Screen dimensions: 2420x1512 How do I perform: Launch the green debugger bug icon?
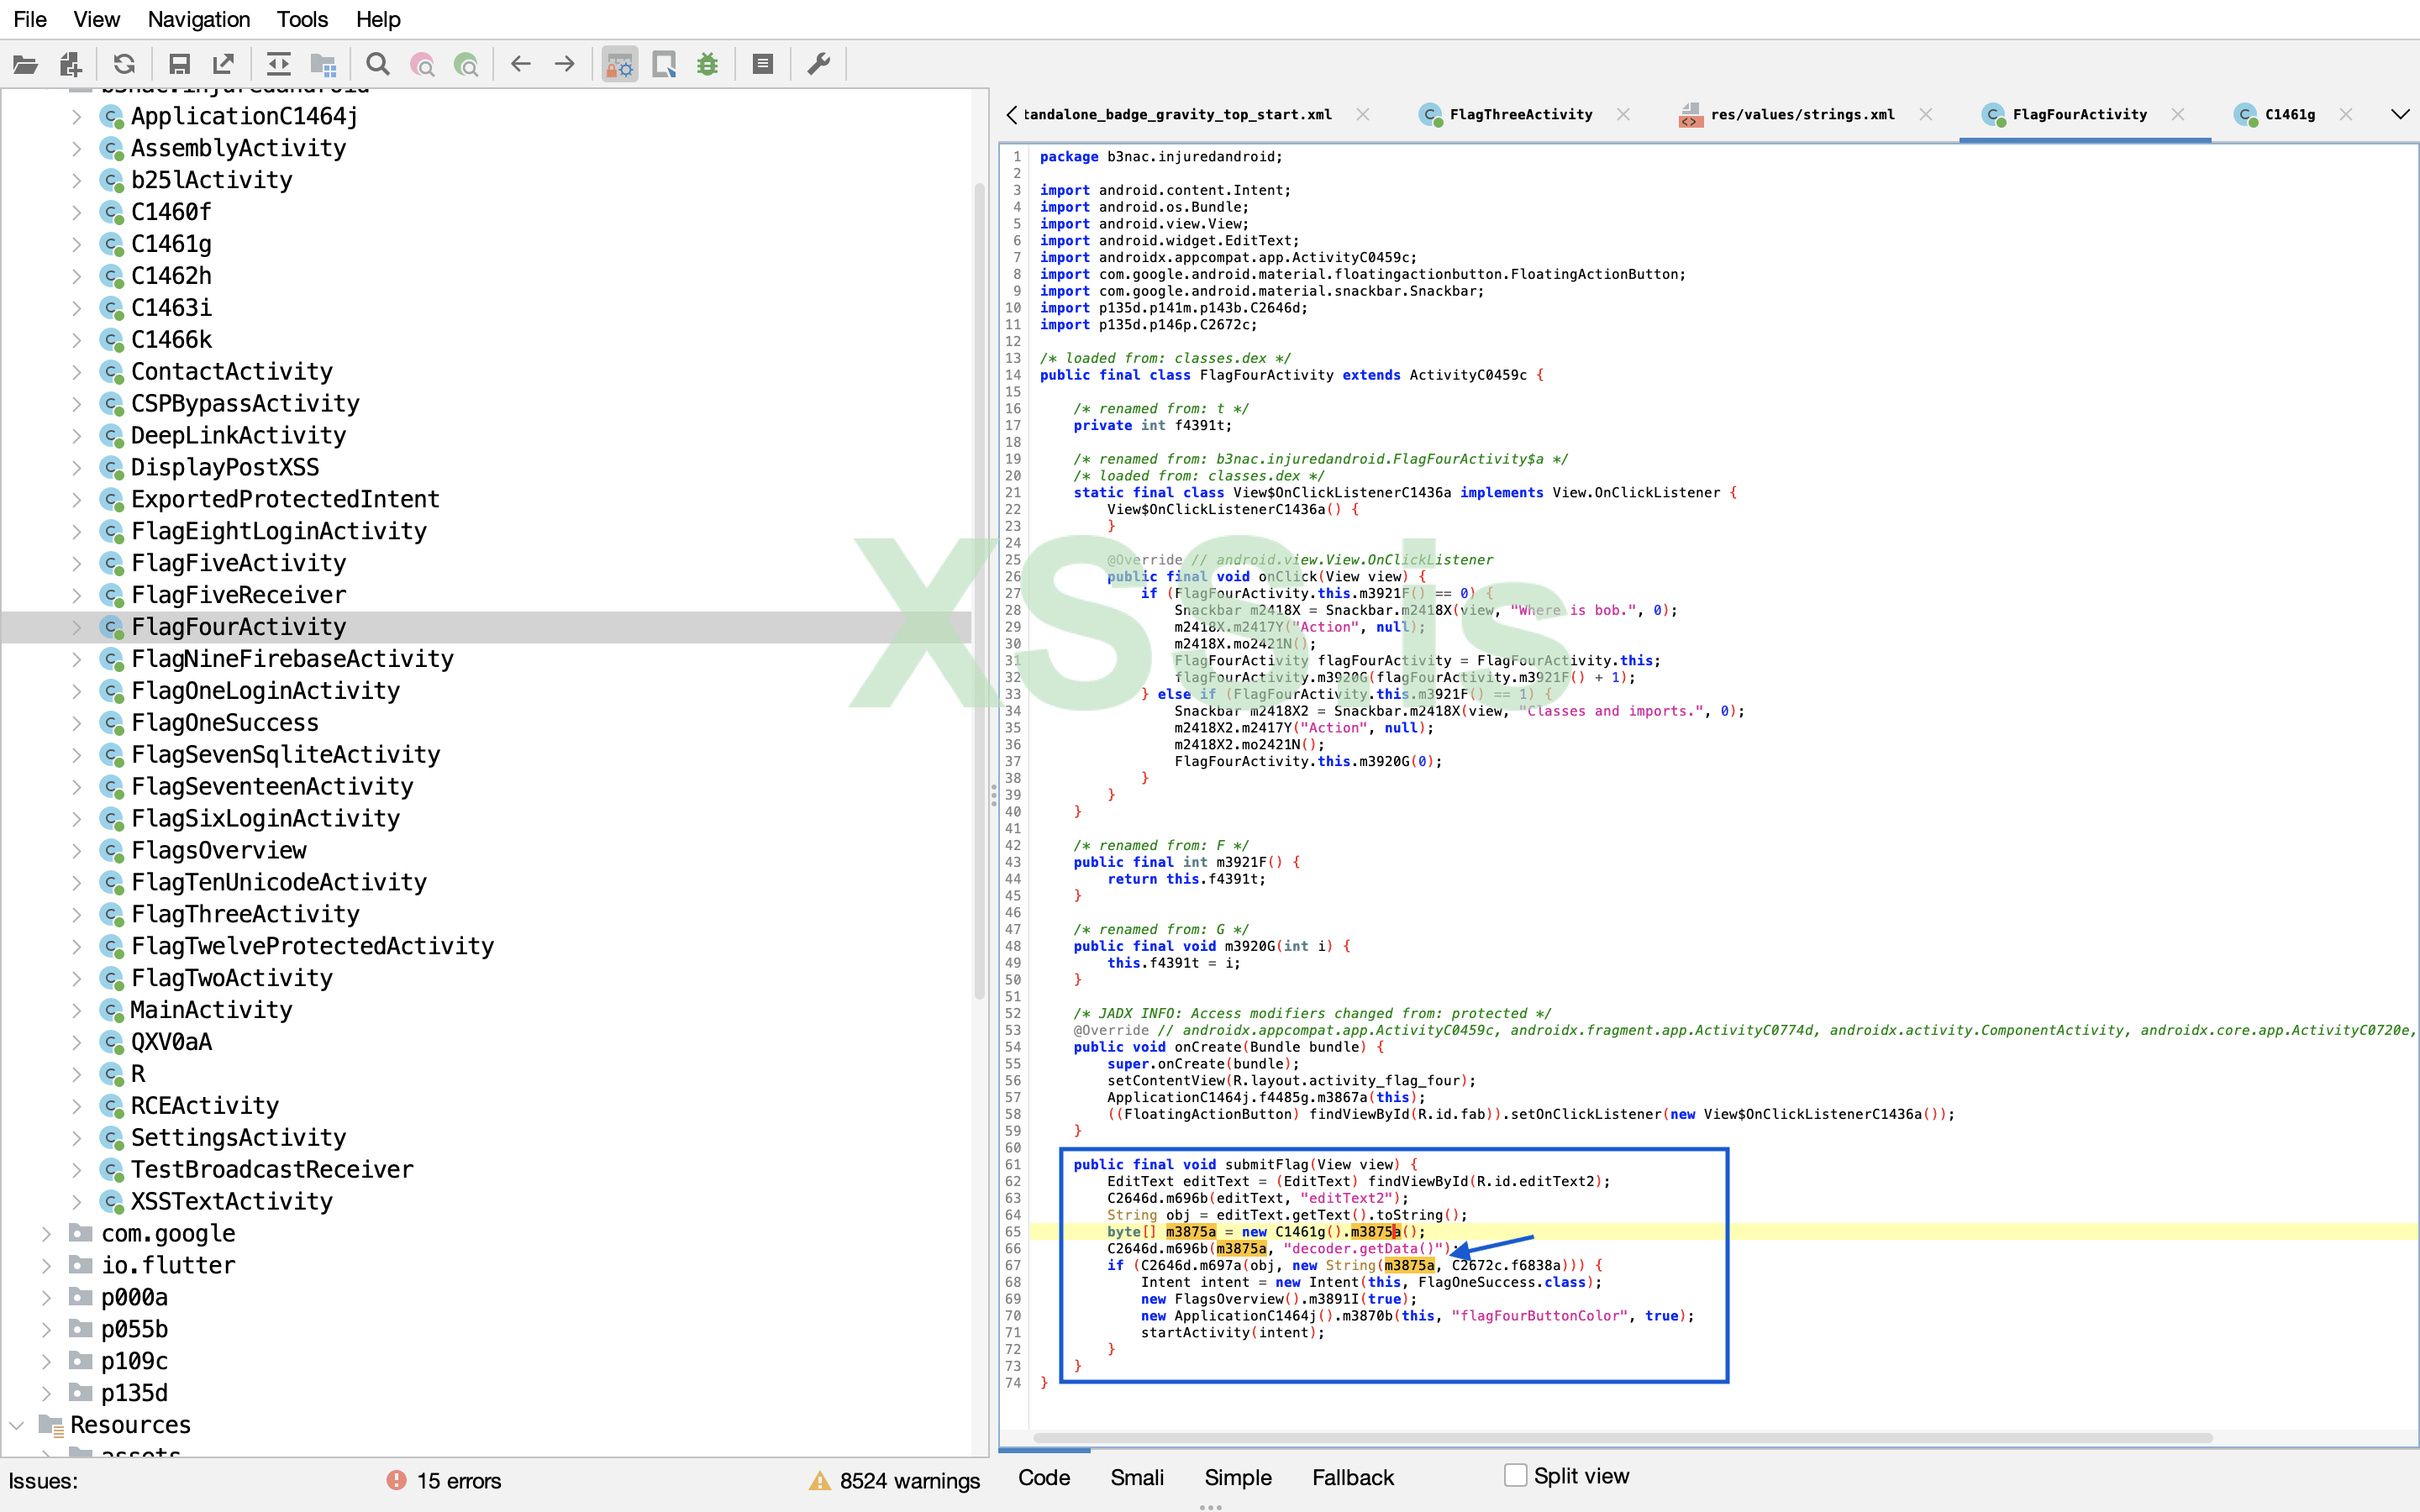(708, 65)
